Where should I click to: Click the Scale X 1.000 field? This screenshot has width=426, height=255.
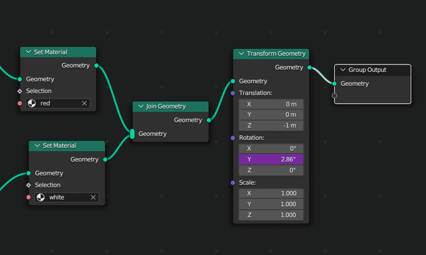point(271,193)
